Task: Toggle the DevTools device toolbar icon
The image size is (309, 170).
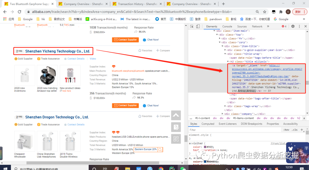Action: (x=198, y=26)
